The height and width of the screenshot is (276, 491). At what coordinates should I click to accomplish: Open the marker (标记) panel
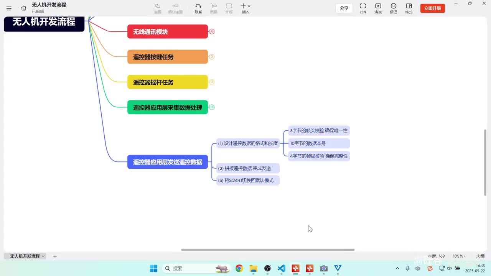pyautogui.click(x=394, y=8)
